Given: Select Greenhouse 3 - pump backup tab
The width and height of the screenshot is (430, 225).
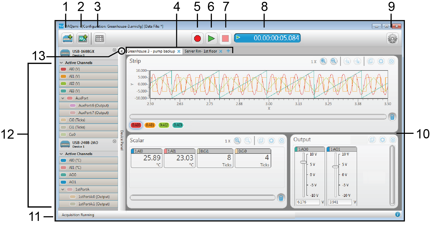Looking at the screenshot, I should point(151,51).
